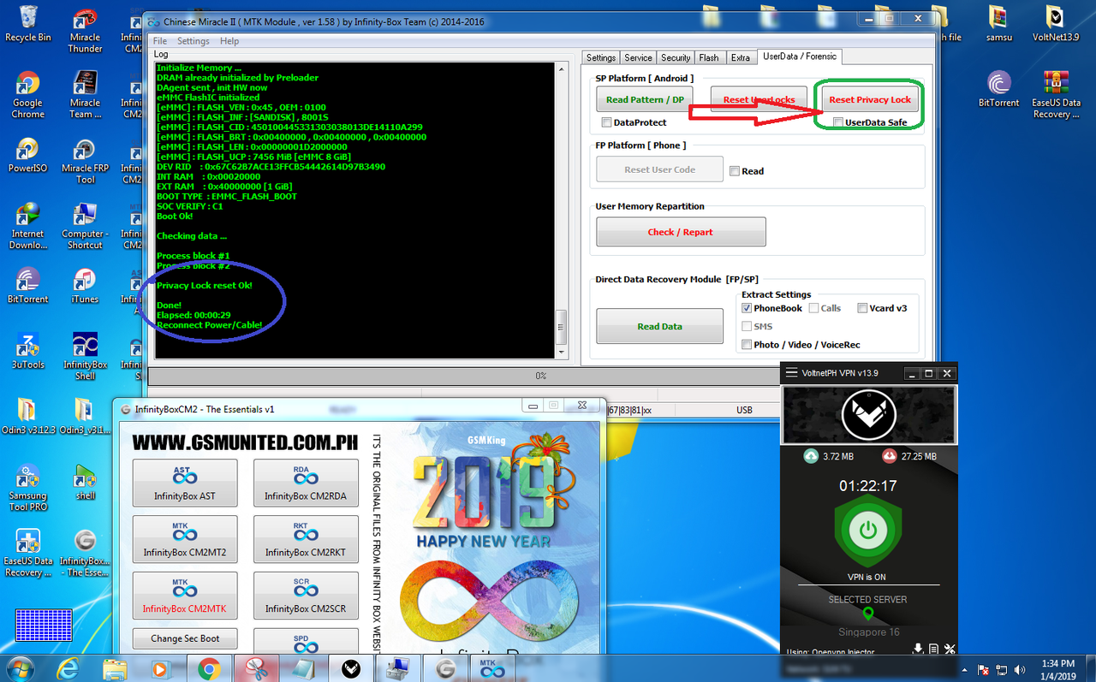
Task: Click the Change Sec Boot button
Action: point(185,638)
